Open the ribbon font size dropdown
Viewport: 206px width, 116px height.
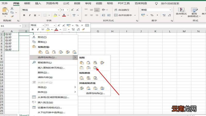[67, 10]
